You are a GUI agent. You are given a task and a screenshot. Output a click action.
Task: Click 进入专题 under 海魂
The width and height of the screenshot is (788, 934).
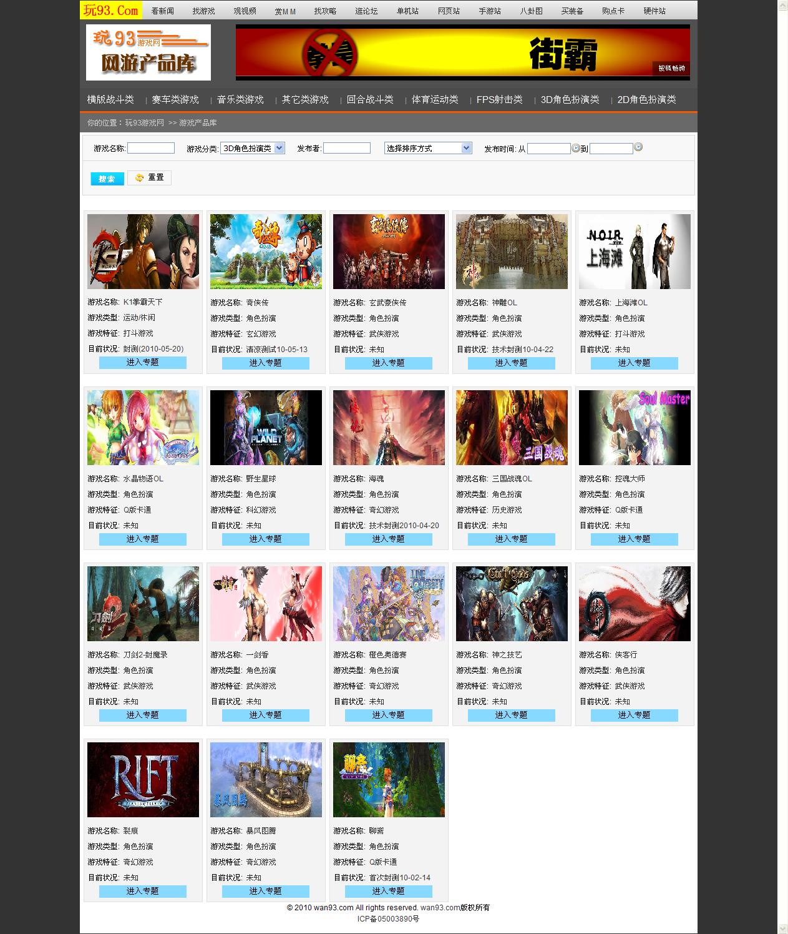[x=389, y=539]
